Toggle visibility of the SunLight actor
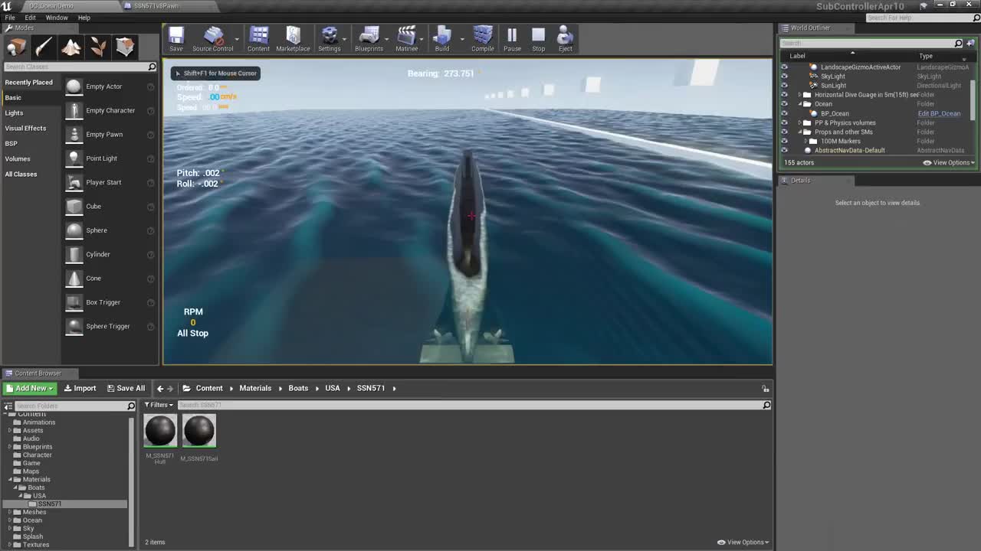 (x=783, y=85)
